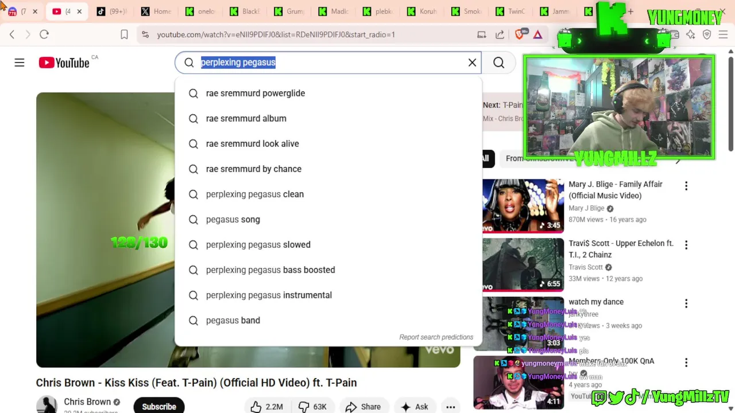Go back with the browser back arrow
The width and height of the screenshot is (735, 413).
12,34
